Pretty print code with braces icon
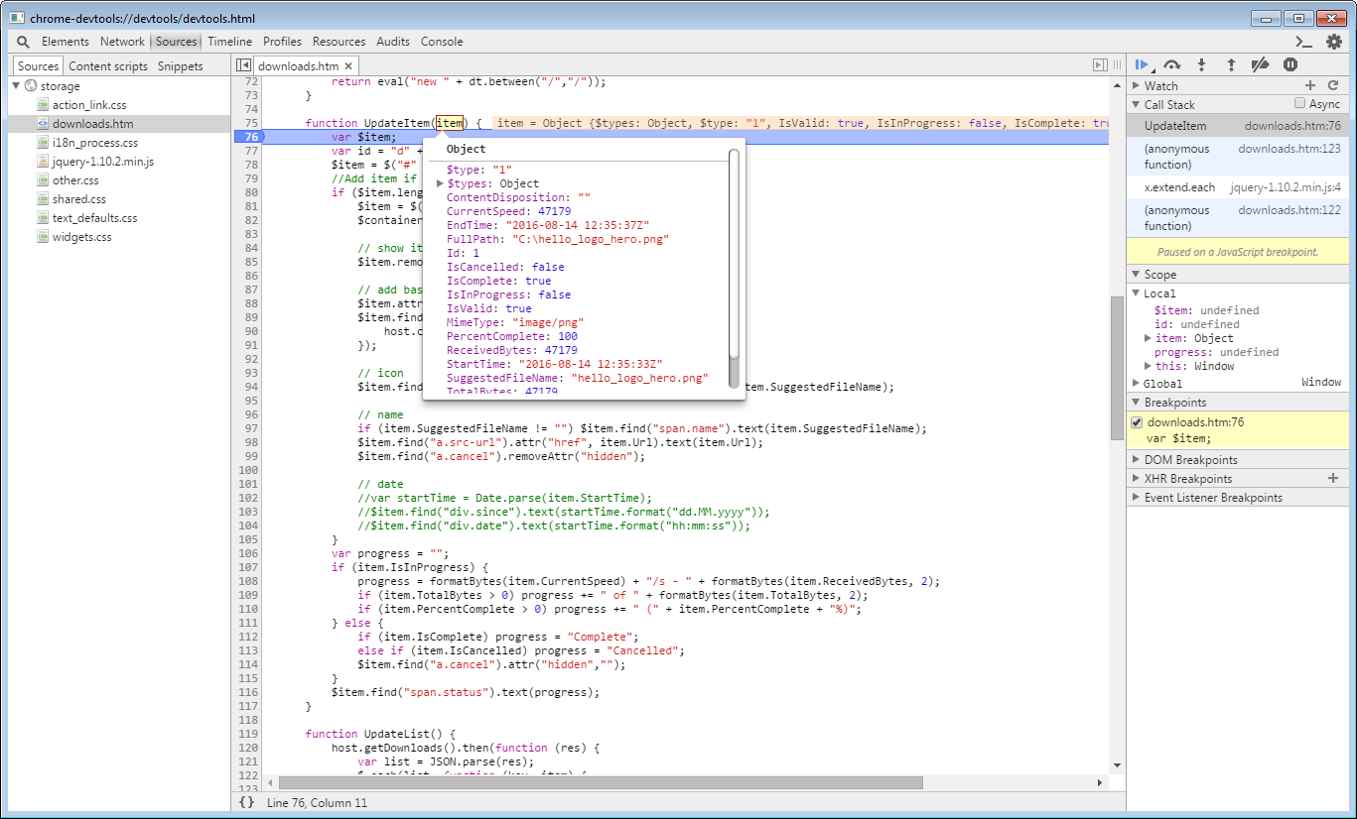The height and width of the screenshot is (819, 1357). pyautogui.click(x=246, y=802)
